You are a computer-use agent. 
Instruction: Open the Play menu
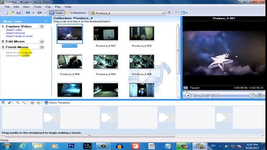point(58,7)
